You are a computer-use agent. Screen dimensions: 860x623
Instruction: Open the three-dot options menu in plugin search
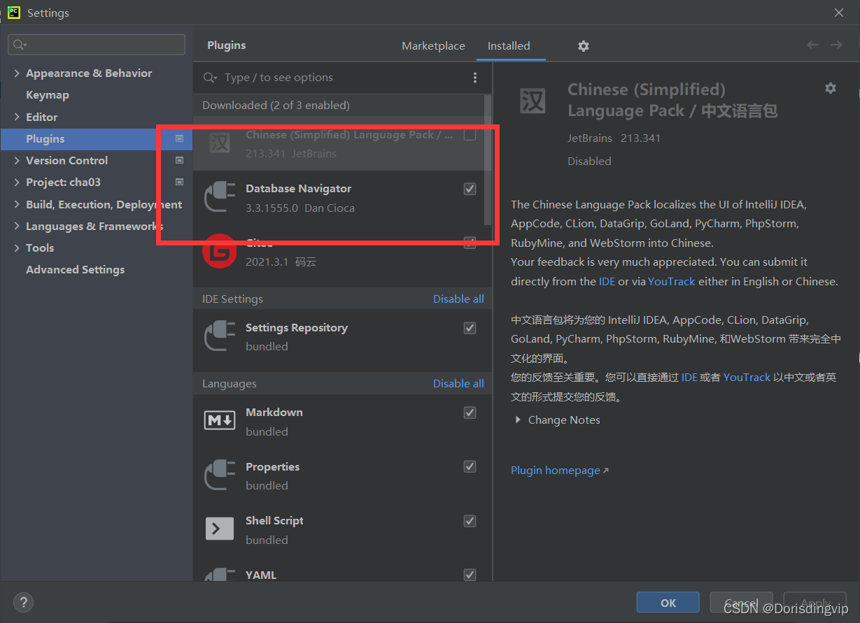point(475,78)
